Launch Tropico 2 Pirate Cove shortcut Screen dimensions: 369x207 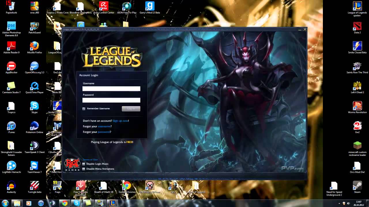pos(58,7)
